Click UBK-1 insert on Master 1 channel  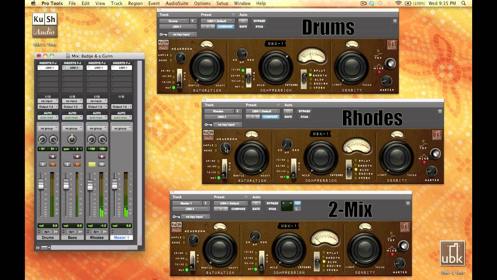point(122,68)
